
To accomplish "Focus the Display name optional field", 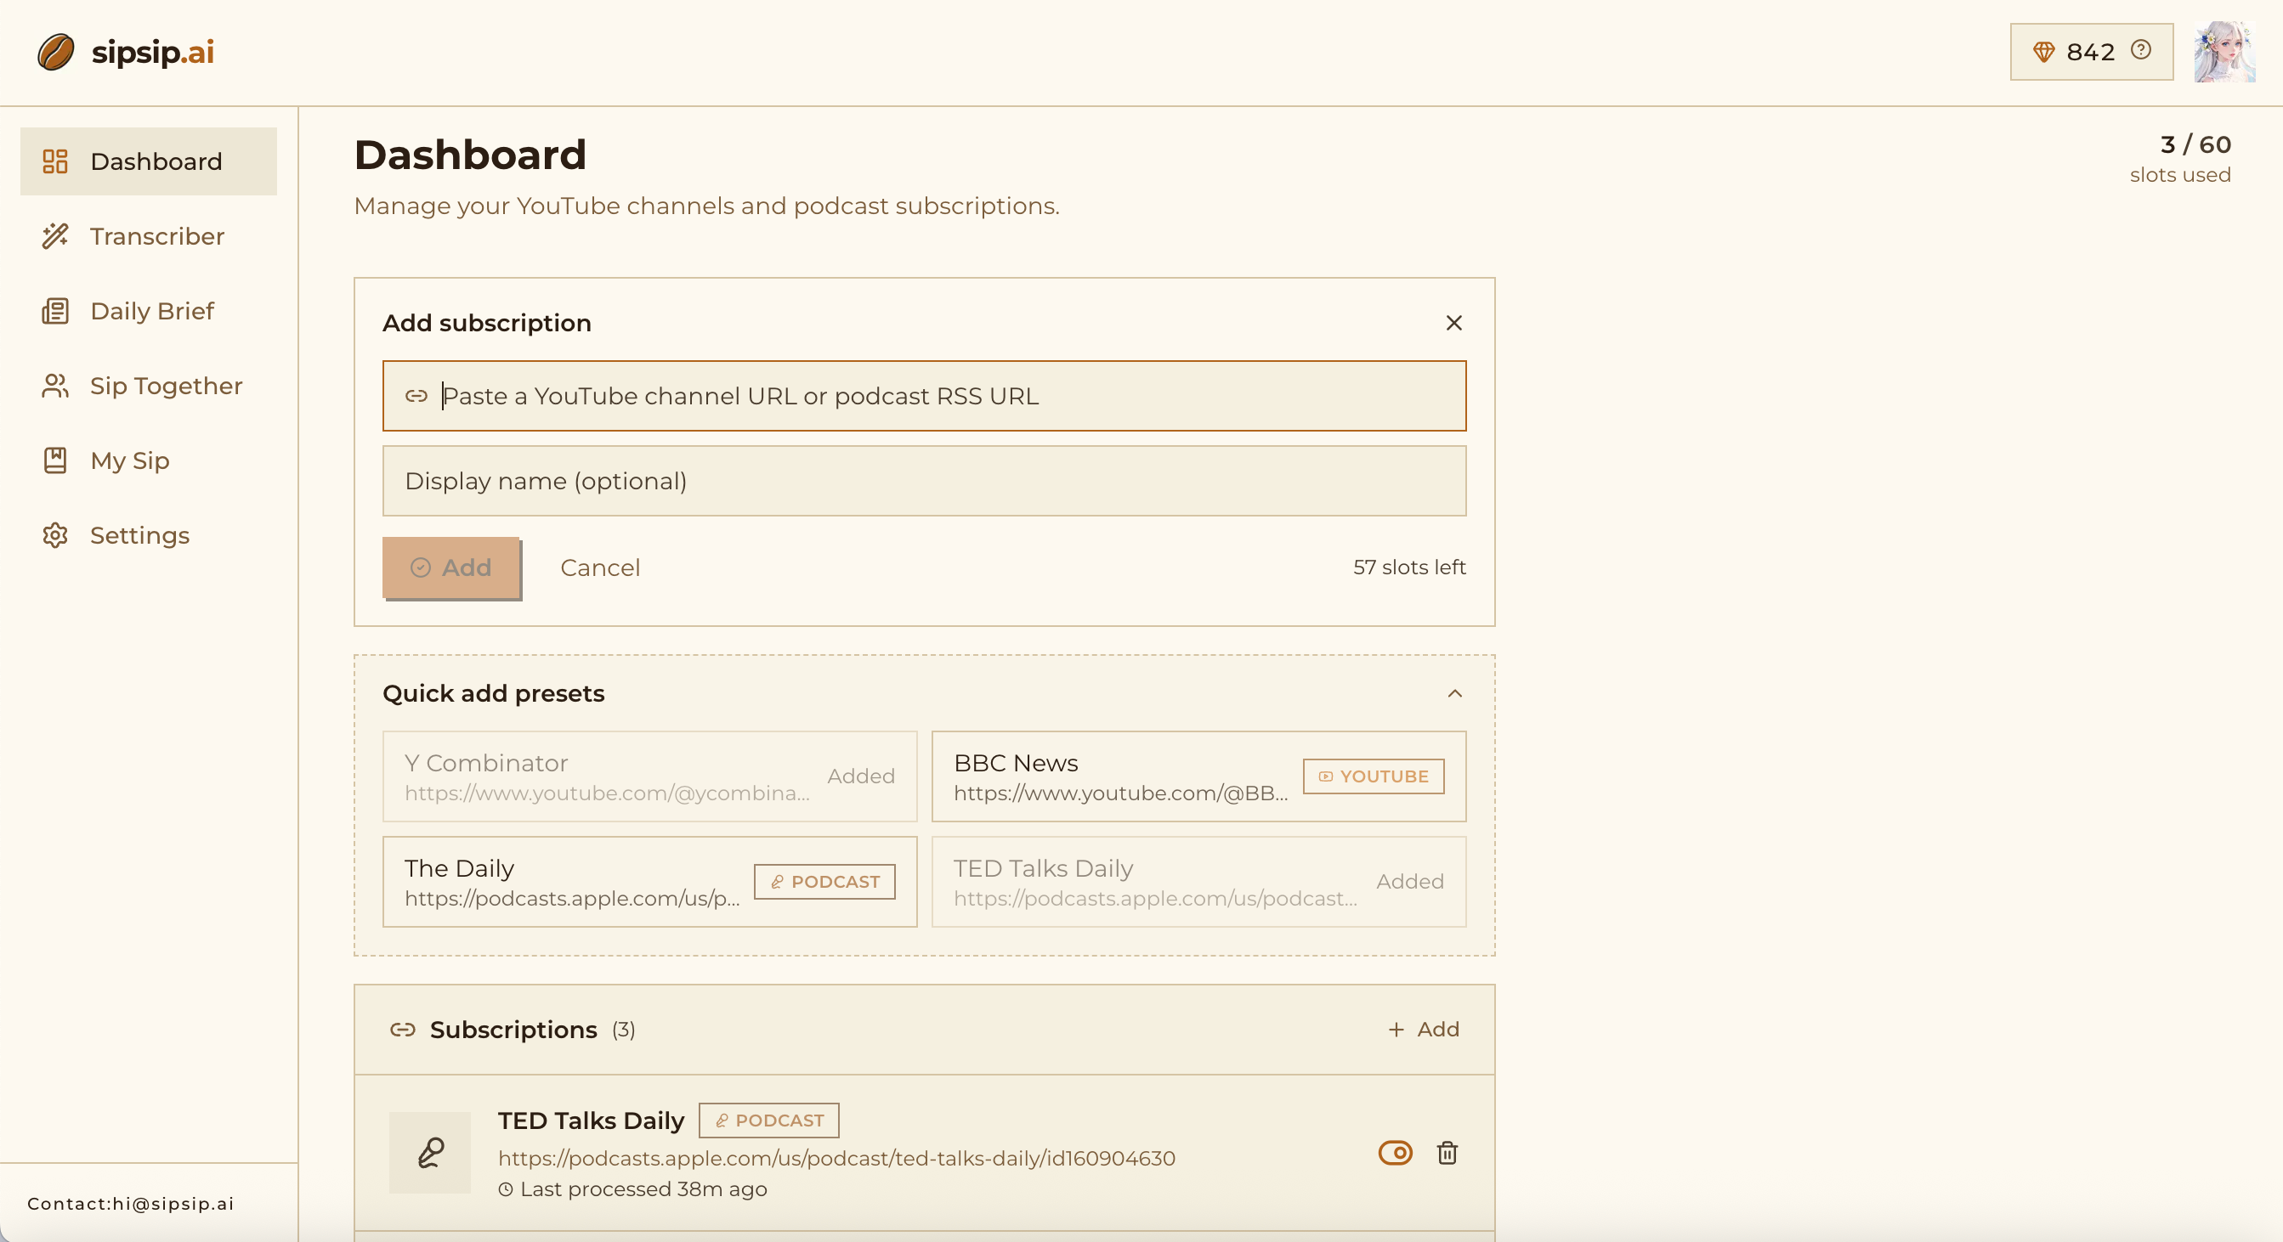I will 923,481.
